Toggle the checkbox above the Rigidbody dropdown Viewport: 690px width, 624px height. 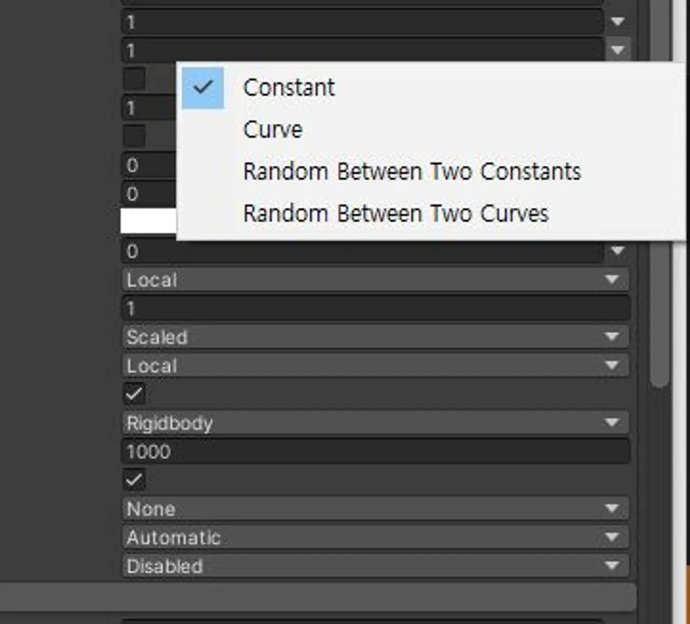tap(134, 394)
